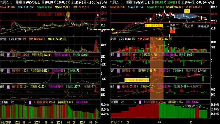
Task: Select SMA60 79.06 in weekly chart
Action: point(62,7)
